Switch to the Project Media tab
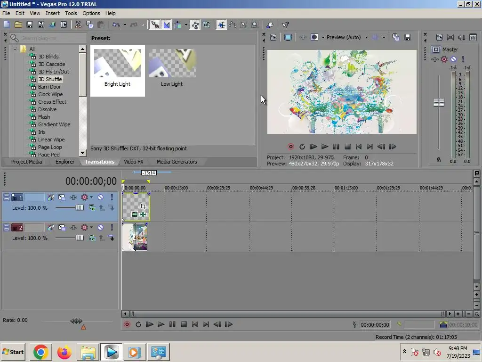This screenshot has width=482, height=362. point(26,162)
